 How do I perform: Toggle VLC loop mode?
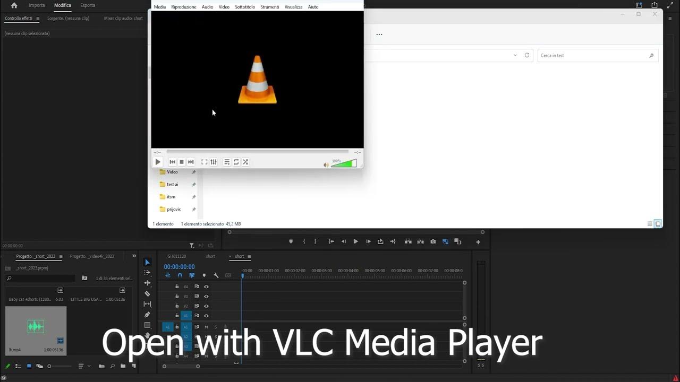(236, 162)
